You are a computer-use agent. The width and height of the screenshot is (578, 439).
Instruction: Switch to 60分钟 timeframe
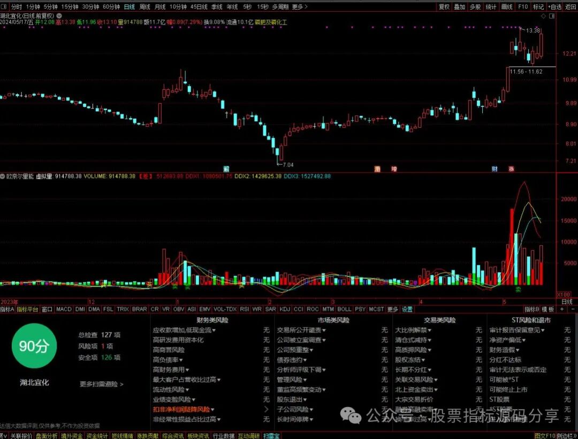(111, 6)
